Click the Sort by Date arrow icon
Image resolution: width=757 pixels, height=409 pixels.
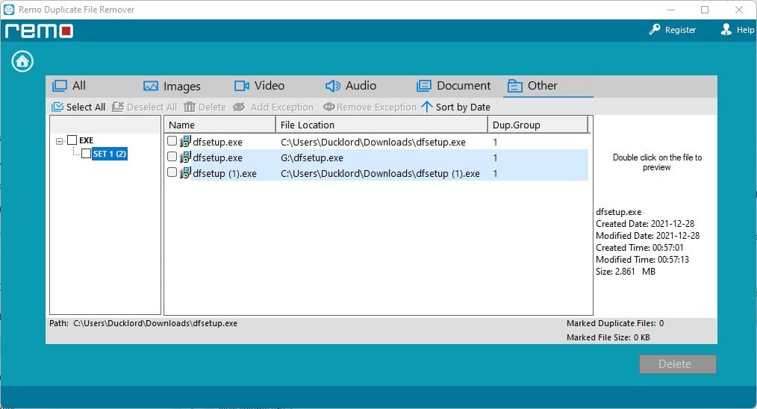tap(427, 107)
